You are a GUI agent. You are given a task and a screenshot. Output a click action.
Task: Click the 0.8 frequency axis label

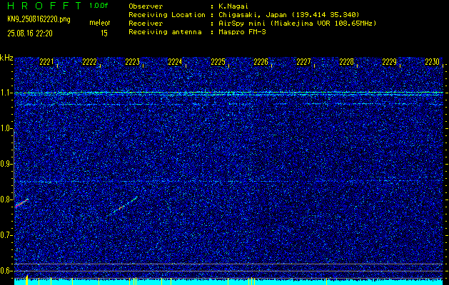coord(6,199)
